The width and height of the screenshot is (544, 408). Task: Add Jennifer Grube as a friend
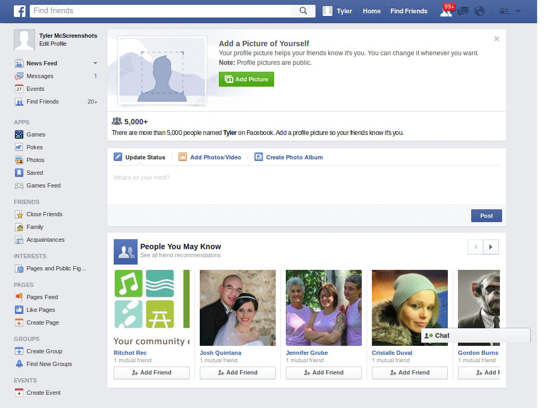click(x=324, y=372)
